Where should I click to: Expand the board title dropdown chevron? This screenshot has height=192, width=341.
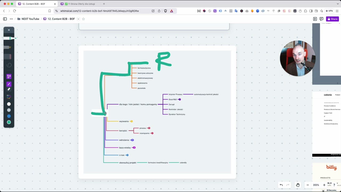(x=78, y=19)
